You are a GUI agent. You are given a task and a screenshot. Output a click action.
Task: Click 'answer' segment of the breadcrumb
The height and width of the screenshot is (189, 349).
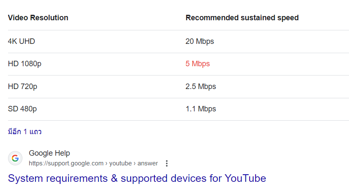coord(147,163)
